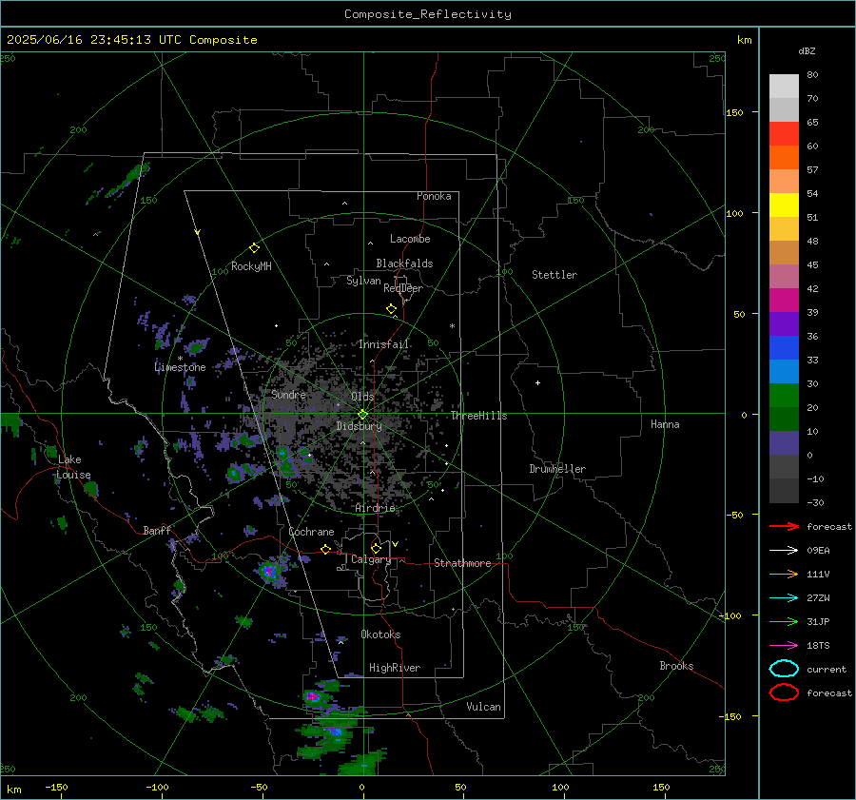This screenshot has height=800, width=856.
Task: Click the bright yellow swatch in dBZ scale
Action: coord(784,205)
